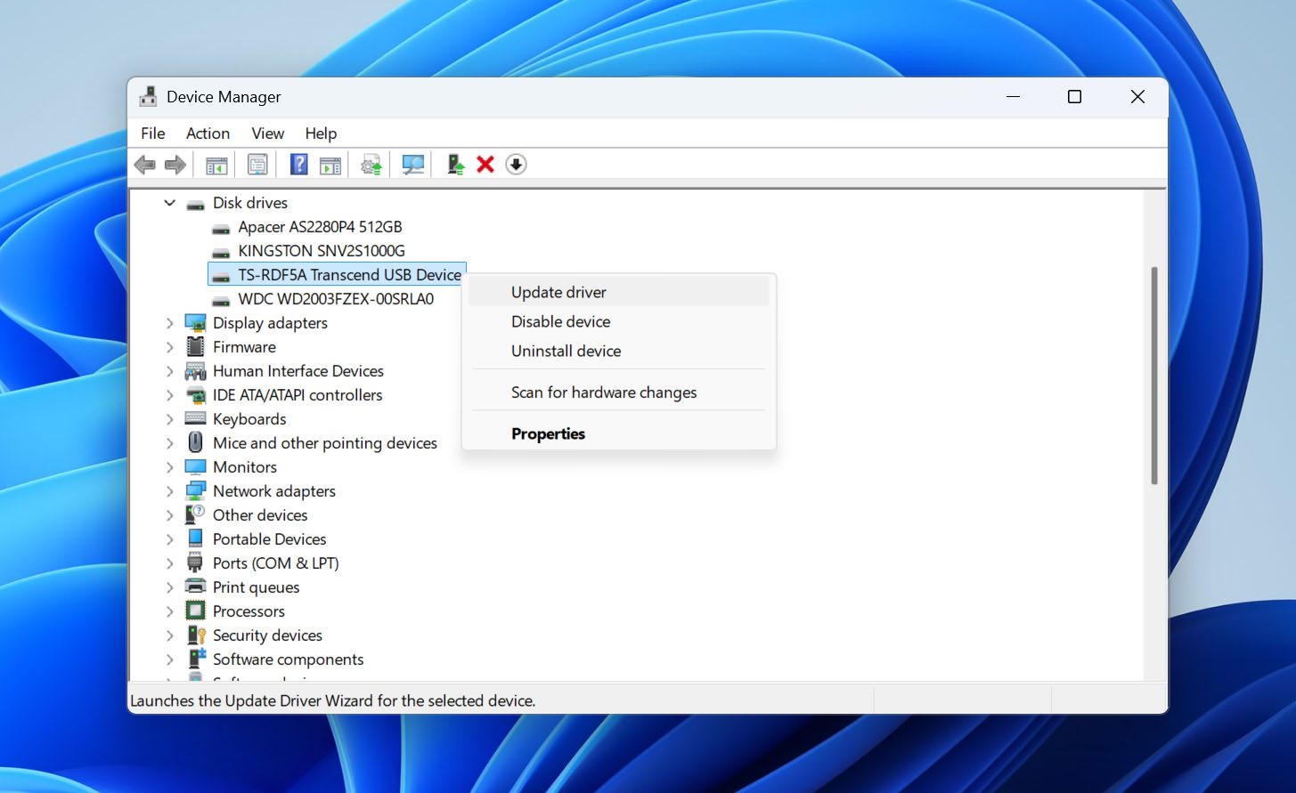Viewport: 1296px width, 793px height.
Task: Click the Security devices key icon
Action: click(x=196, y=635)
